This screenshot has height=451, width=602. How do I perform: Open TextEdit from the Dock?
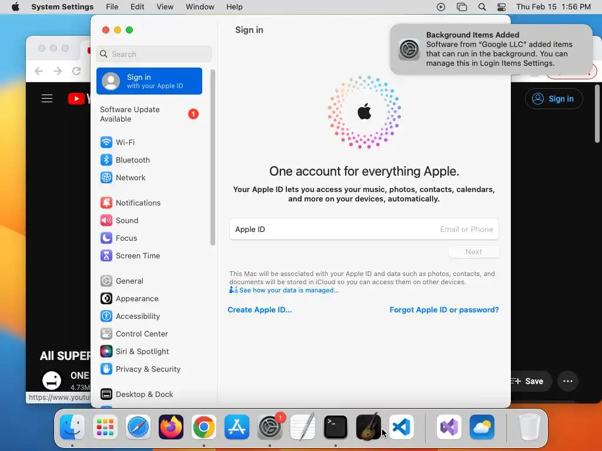[x=303, y=427]
